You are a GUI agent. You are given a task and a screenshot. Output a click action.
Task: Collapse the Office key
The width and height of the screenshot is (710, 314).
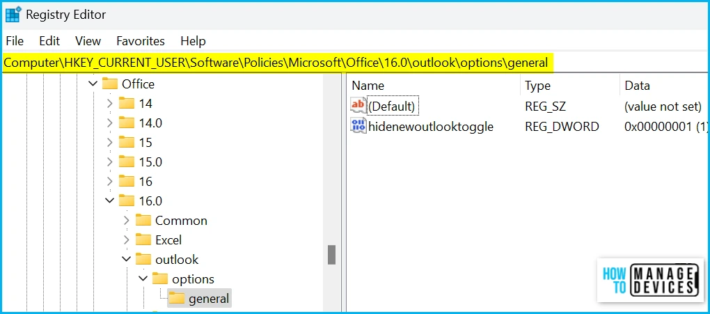[x=93, y=84]
